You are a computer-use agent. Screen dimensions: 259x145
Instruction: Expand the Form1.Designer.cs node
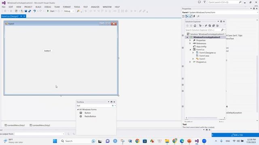193,53
